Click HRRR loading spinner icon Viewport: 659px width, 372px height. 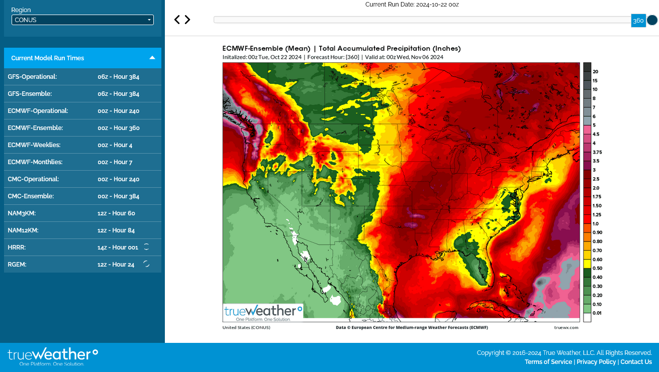pos(146,246)
